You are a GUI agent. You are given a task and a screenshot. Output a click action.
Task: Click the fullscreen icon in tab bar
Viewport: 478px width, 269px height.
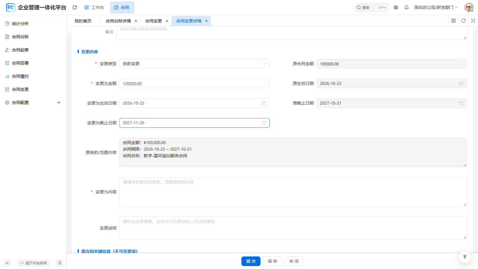(473, 21)
